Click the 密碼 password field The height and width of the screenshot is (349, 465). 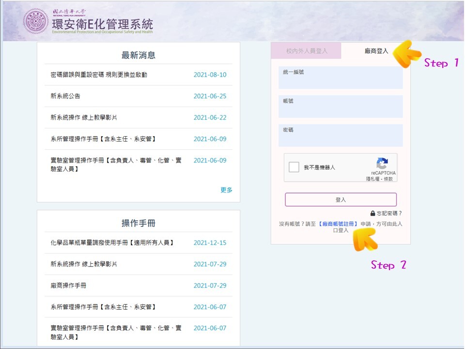tap(341, 136)
